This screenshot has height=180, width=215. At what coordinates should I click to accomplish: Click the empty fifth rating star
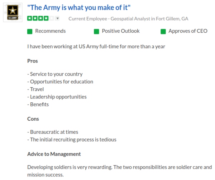coord(51,18)
